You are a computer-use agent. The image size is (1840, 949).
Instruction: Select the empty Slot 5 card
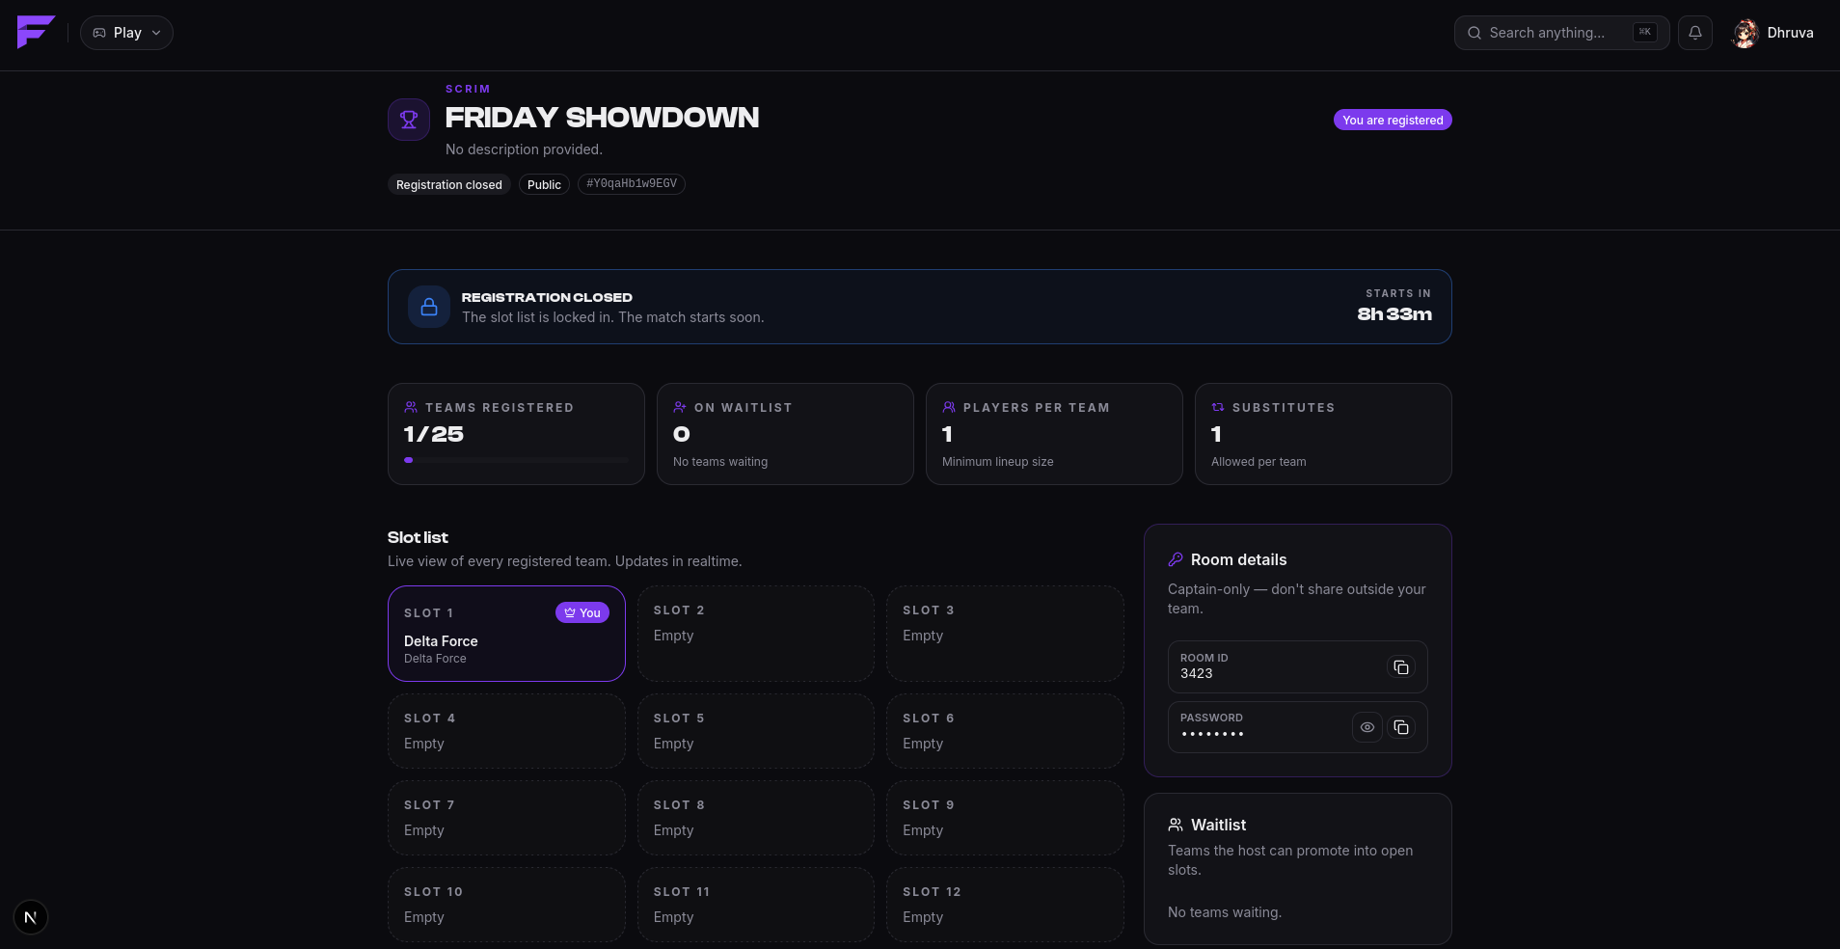tap(756, 731)
